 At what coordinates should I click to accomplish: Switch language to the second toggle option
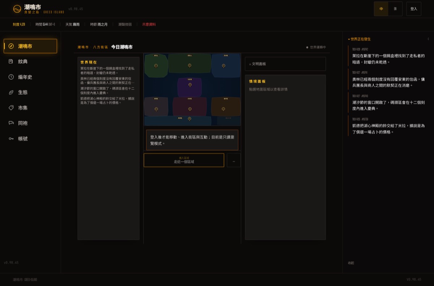click(395, 9)
